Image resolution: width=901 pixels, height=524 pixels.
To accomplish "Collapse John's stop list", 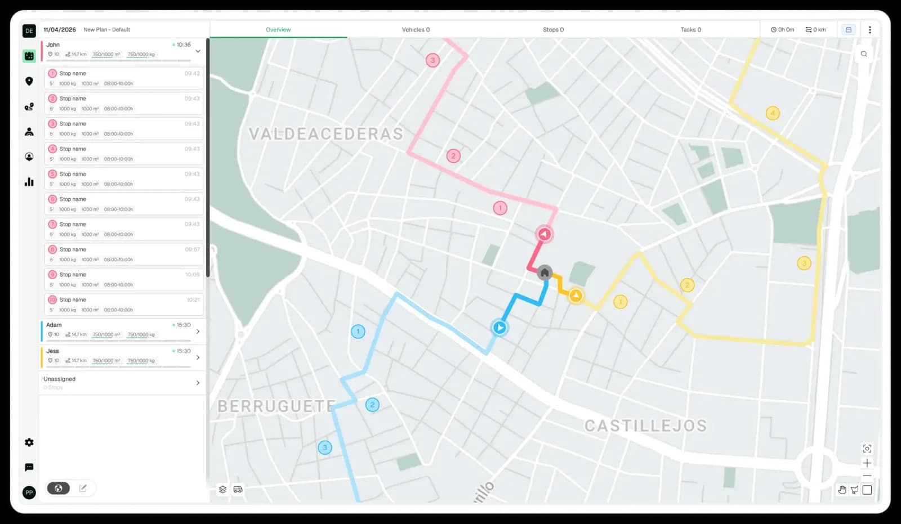I will click(x=197, y=50).
